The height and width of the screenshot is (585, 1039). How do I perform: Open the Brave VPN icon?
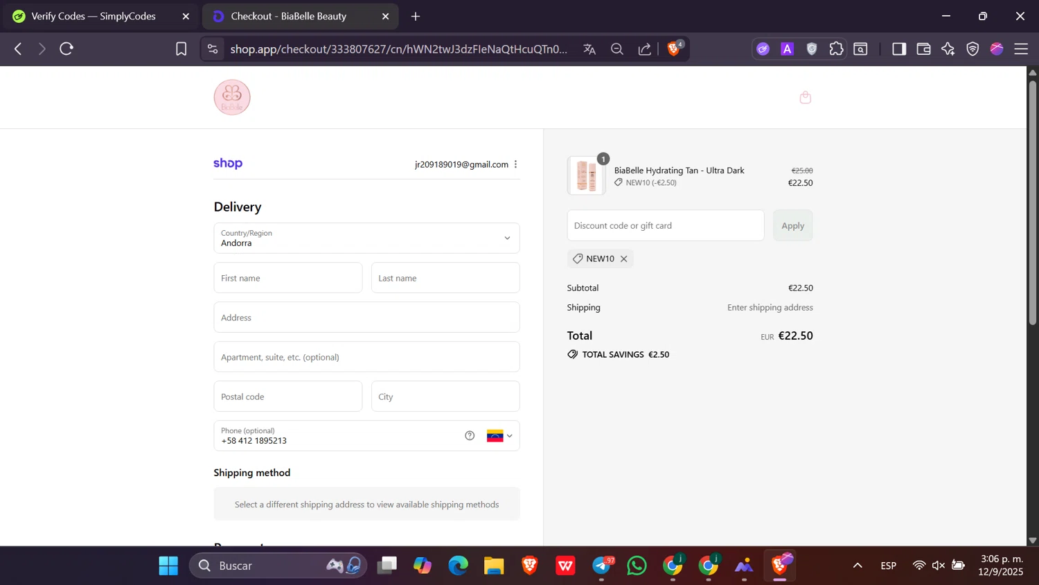973,49
